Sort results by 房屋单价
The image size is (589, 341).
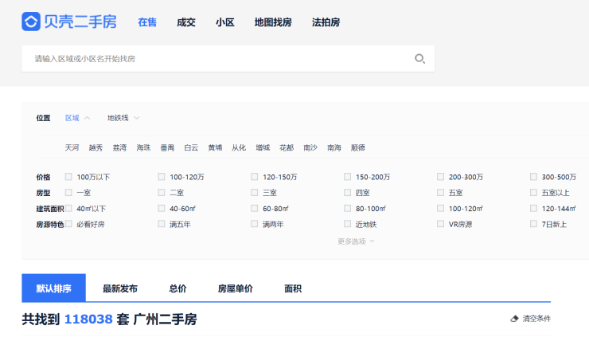tap(235, 288)
